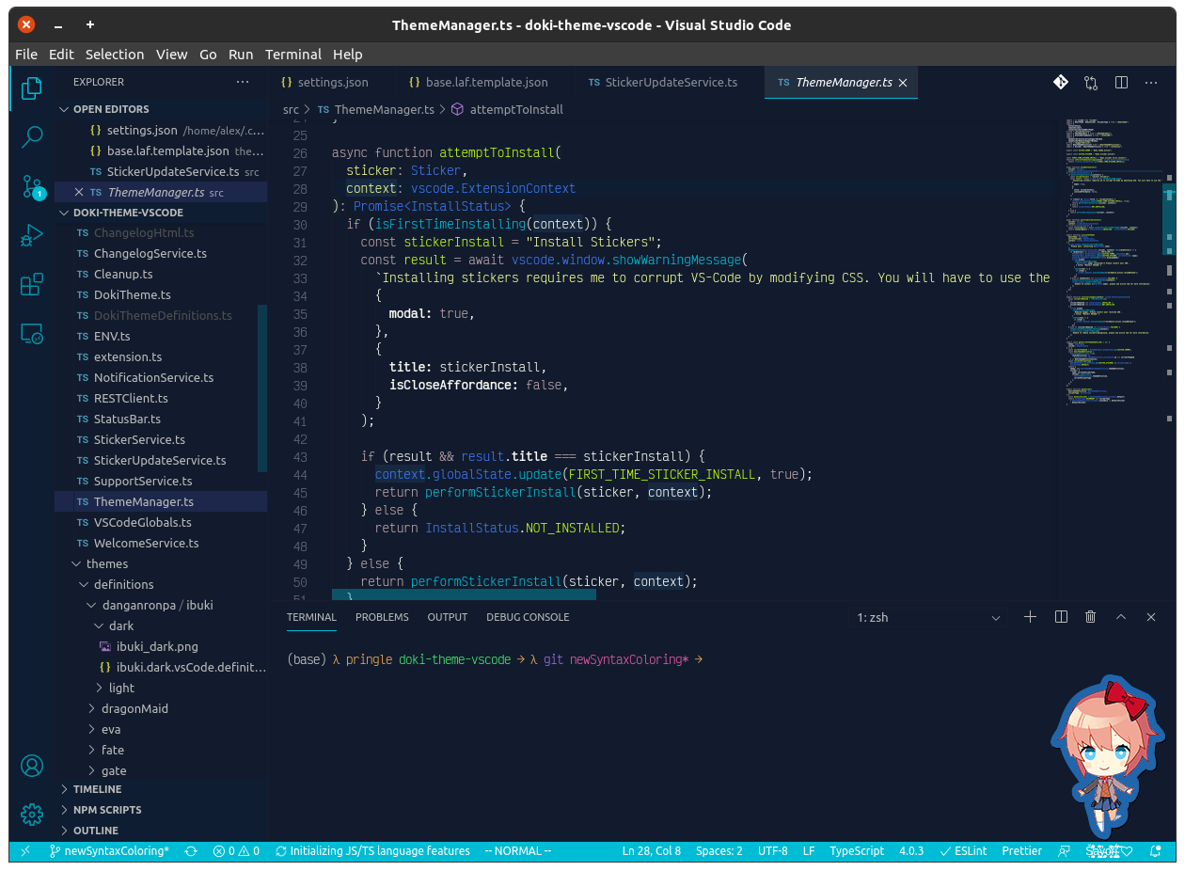Kill the terminal with the trash icon
Viewport: 1185px width, 871px height.
point(1091,617)
